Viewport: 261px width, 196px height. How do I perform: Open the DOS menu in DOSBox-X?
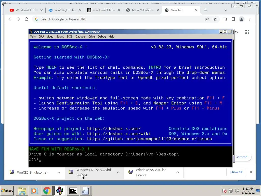70,36
